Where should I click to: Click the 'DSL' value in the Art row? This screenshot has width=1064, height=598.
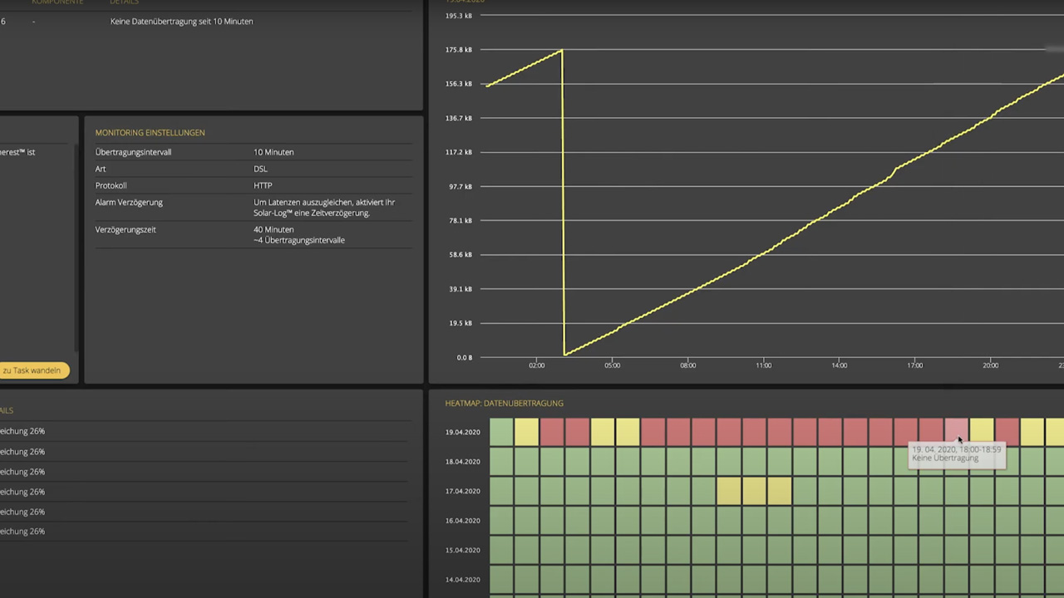pos(260,169)
